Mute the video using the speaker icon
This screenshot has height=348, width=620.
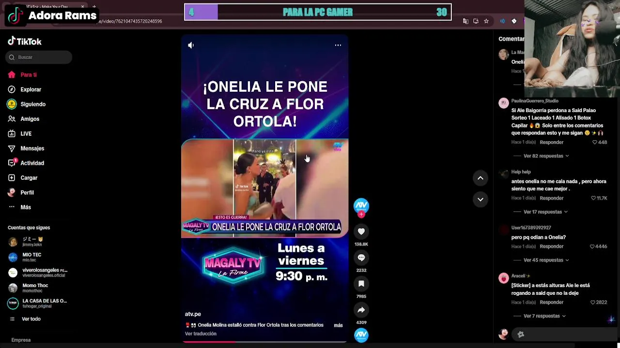click(x=191, y=45)
